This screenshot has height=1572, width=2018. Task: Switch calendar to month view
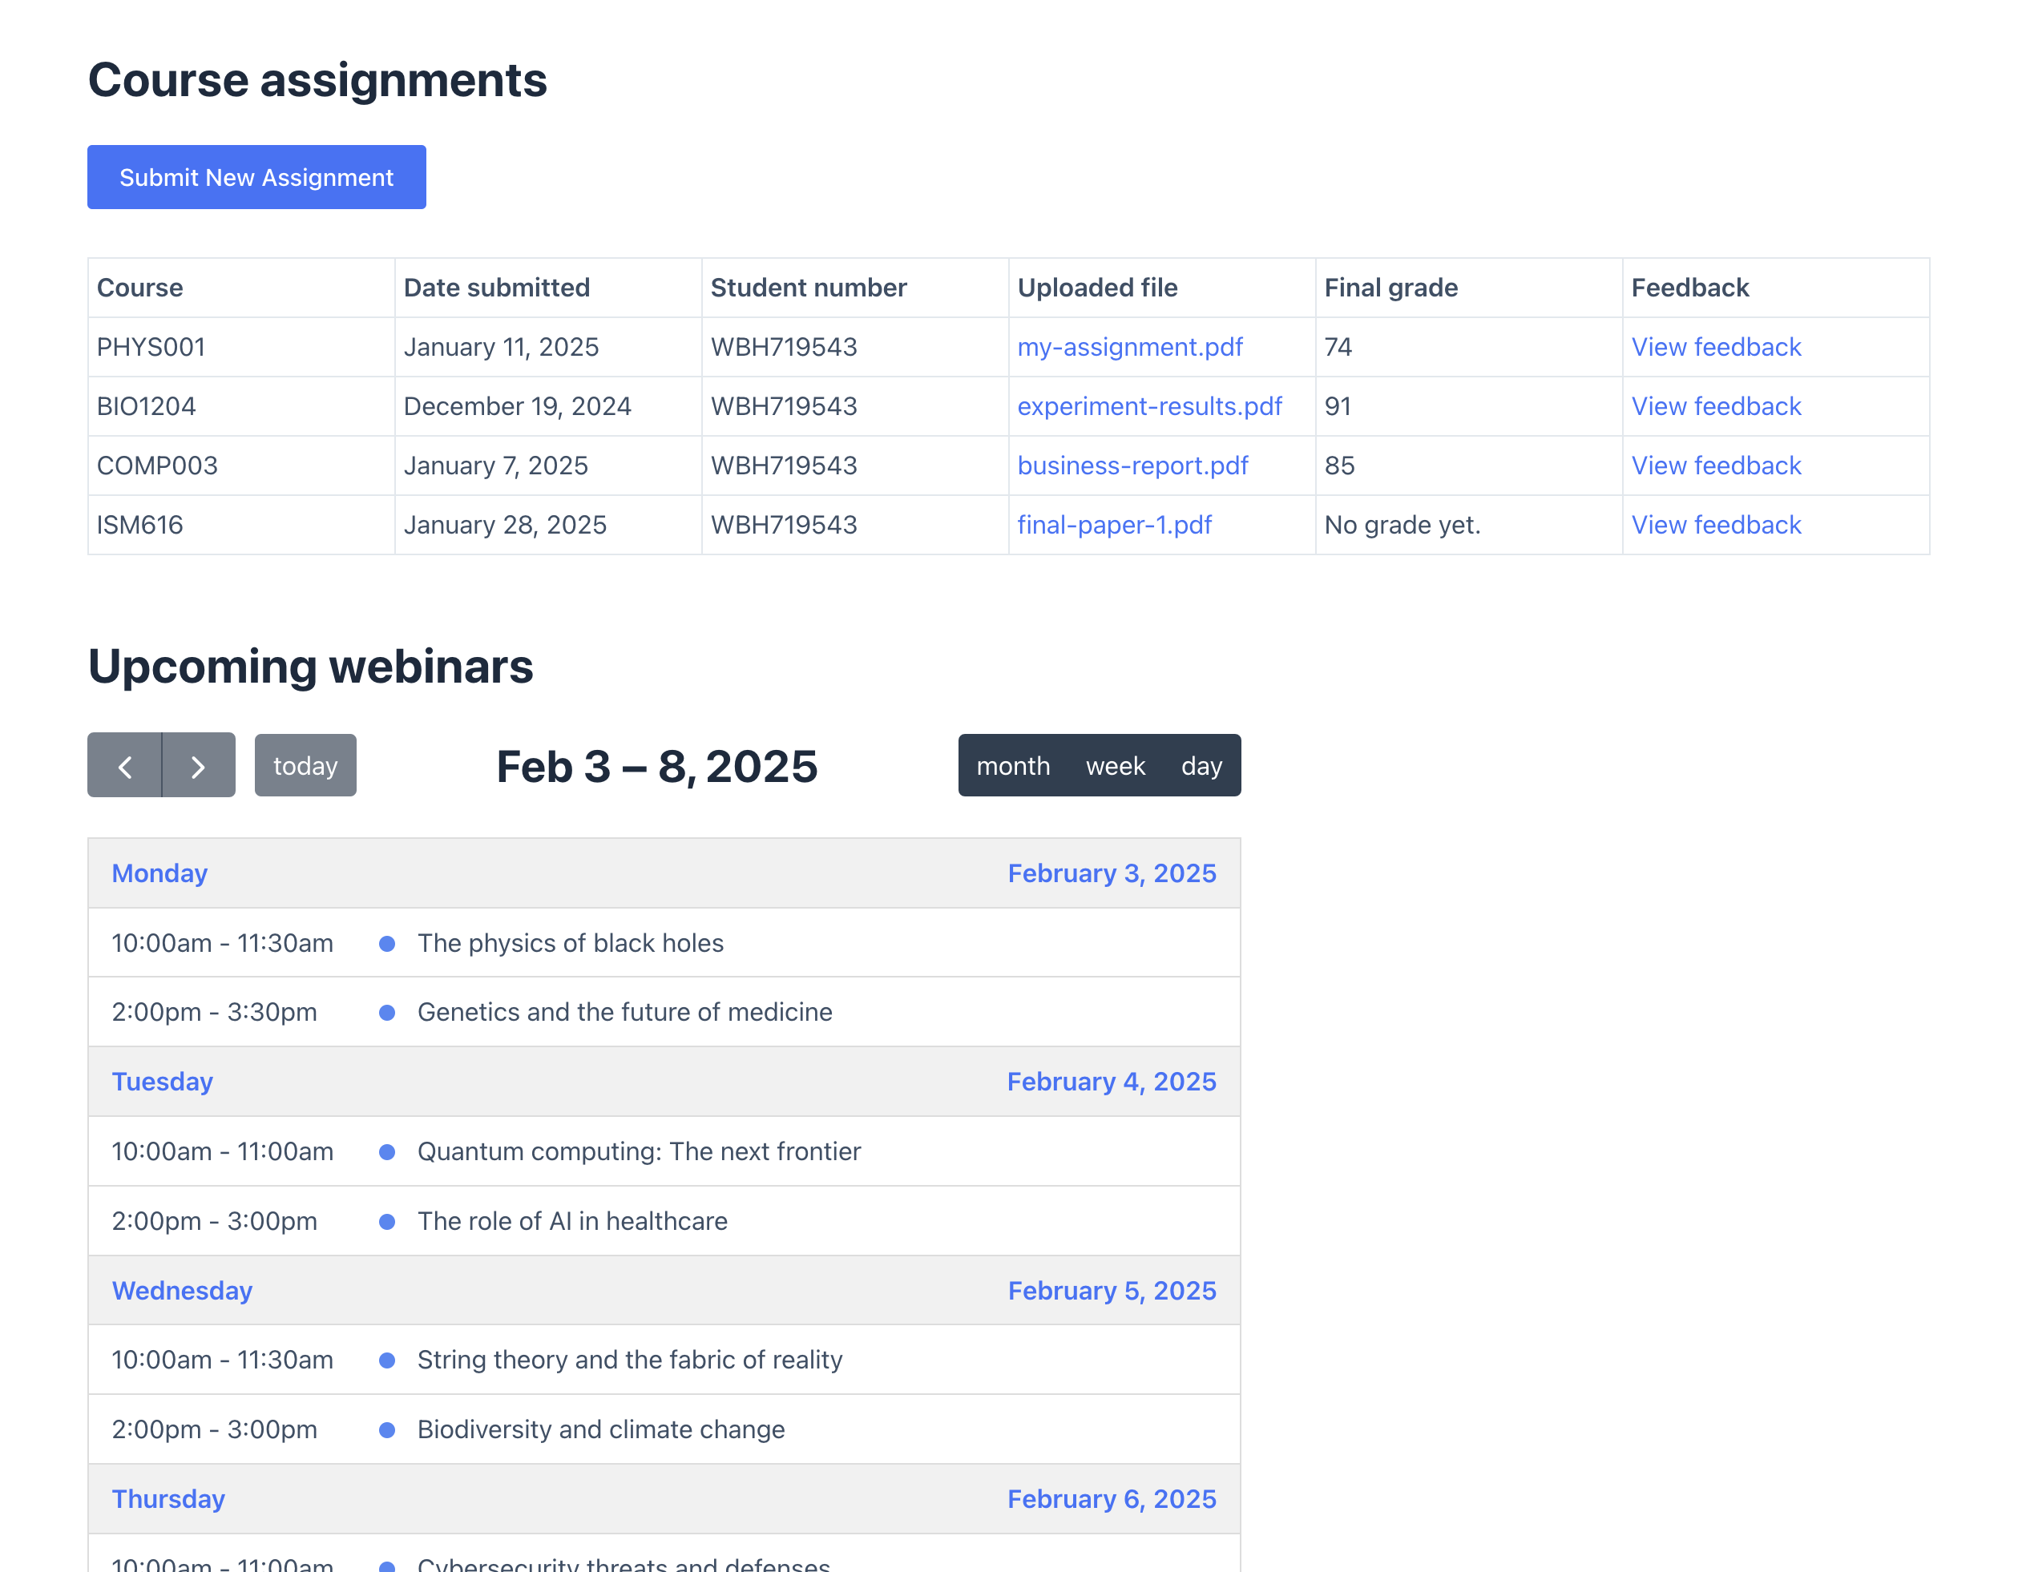[x=1013, y=764]
